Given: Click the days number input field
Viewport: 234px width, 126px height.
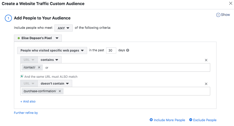Looking at the screenshot, I should (111, 50).
